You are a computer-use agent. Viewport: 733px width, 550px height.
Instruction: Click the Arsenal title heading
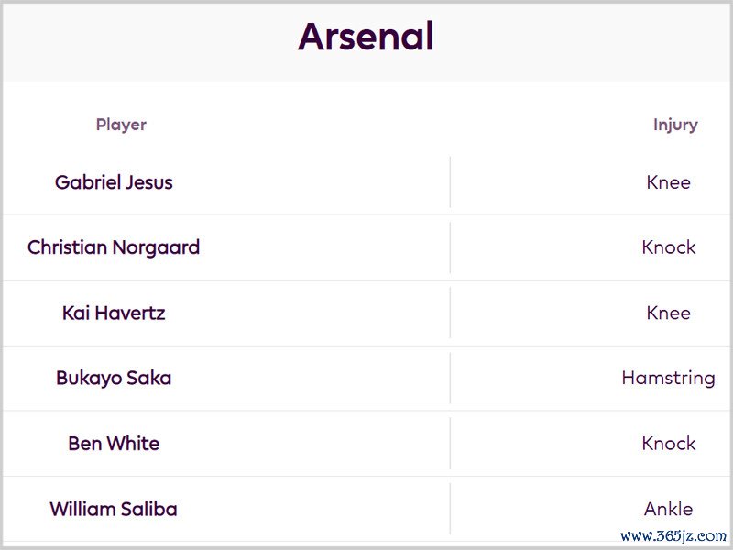click(x=366, y=38)
